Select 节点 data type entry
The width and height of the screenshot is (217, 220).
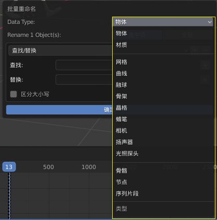pyautogui.click(x=164, y=182)
